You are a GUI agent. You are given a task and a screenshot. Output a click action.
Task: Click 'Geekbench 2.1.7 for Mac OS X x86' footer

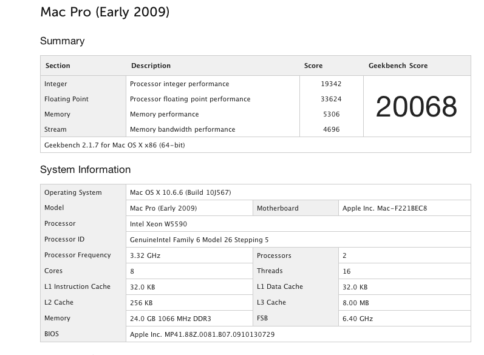tap(115, 145)
